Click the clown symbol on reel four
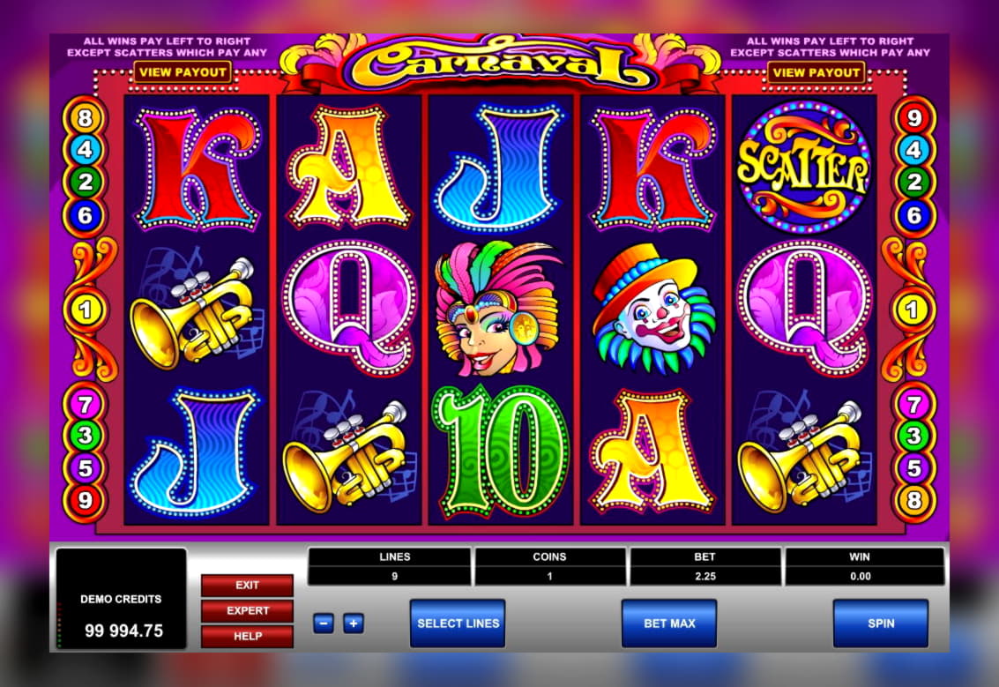This screenshot has width=999, height=687. [652, 309]
